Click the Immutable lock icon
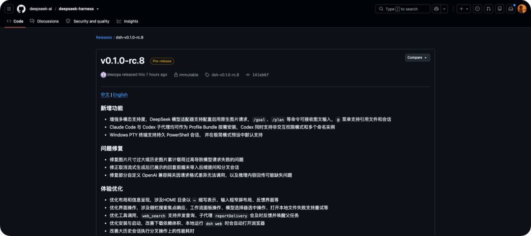The width and height of the screenshot is (531, 236). pos(176,75)
